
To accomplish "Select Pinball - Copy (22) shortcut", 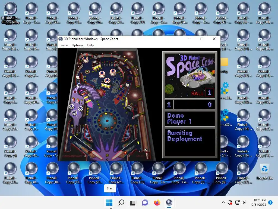I will pos(264,93).
